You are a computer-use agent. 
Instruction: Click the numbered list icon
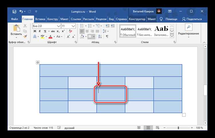coord(90,26)
